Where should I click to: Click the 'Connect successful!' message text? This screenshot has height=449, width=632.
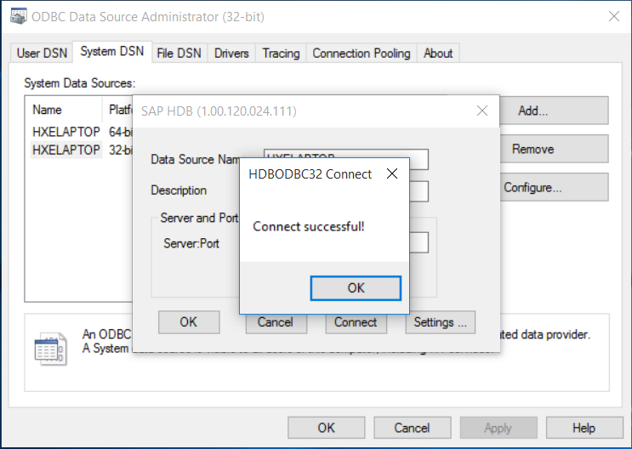(x=308, y=226)
